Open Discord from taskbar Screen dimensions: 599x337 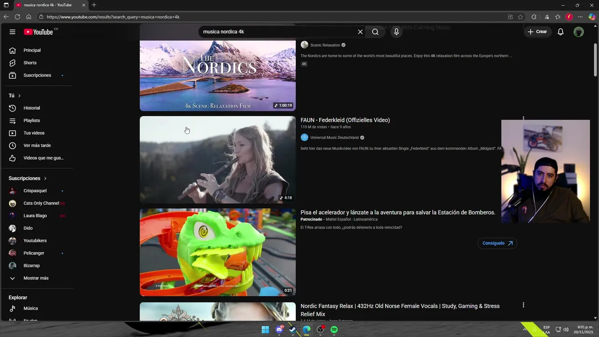(279, 330)
